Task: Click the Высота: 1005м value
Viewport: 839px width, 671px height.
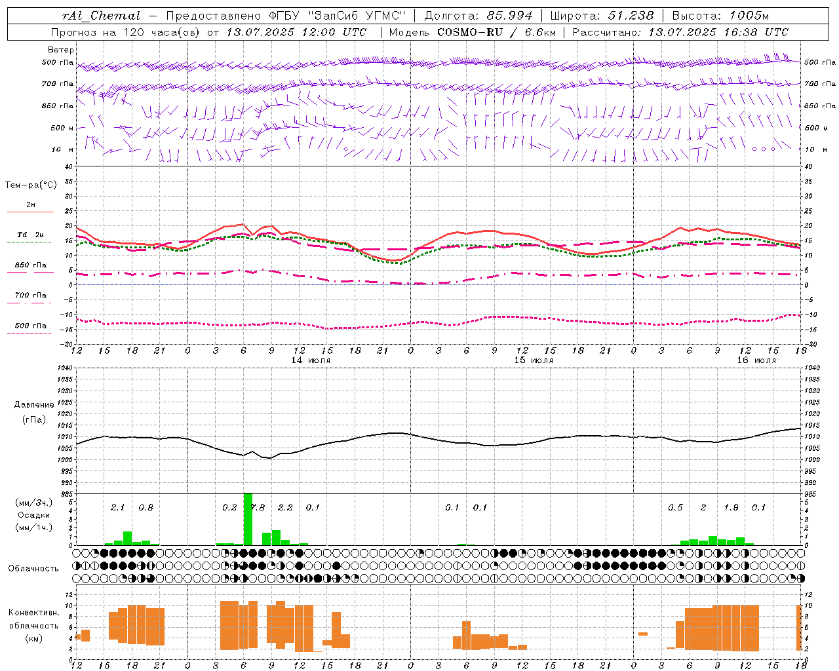Action: tap(720, 15)
